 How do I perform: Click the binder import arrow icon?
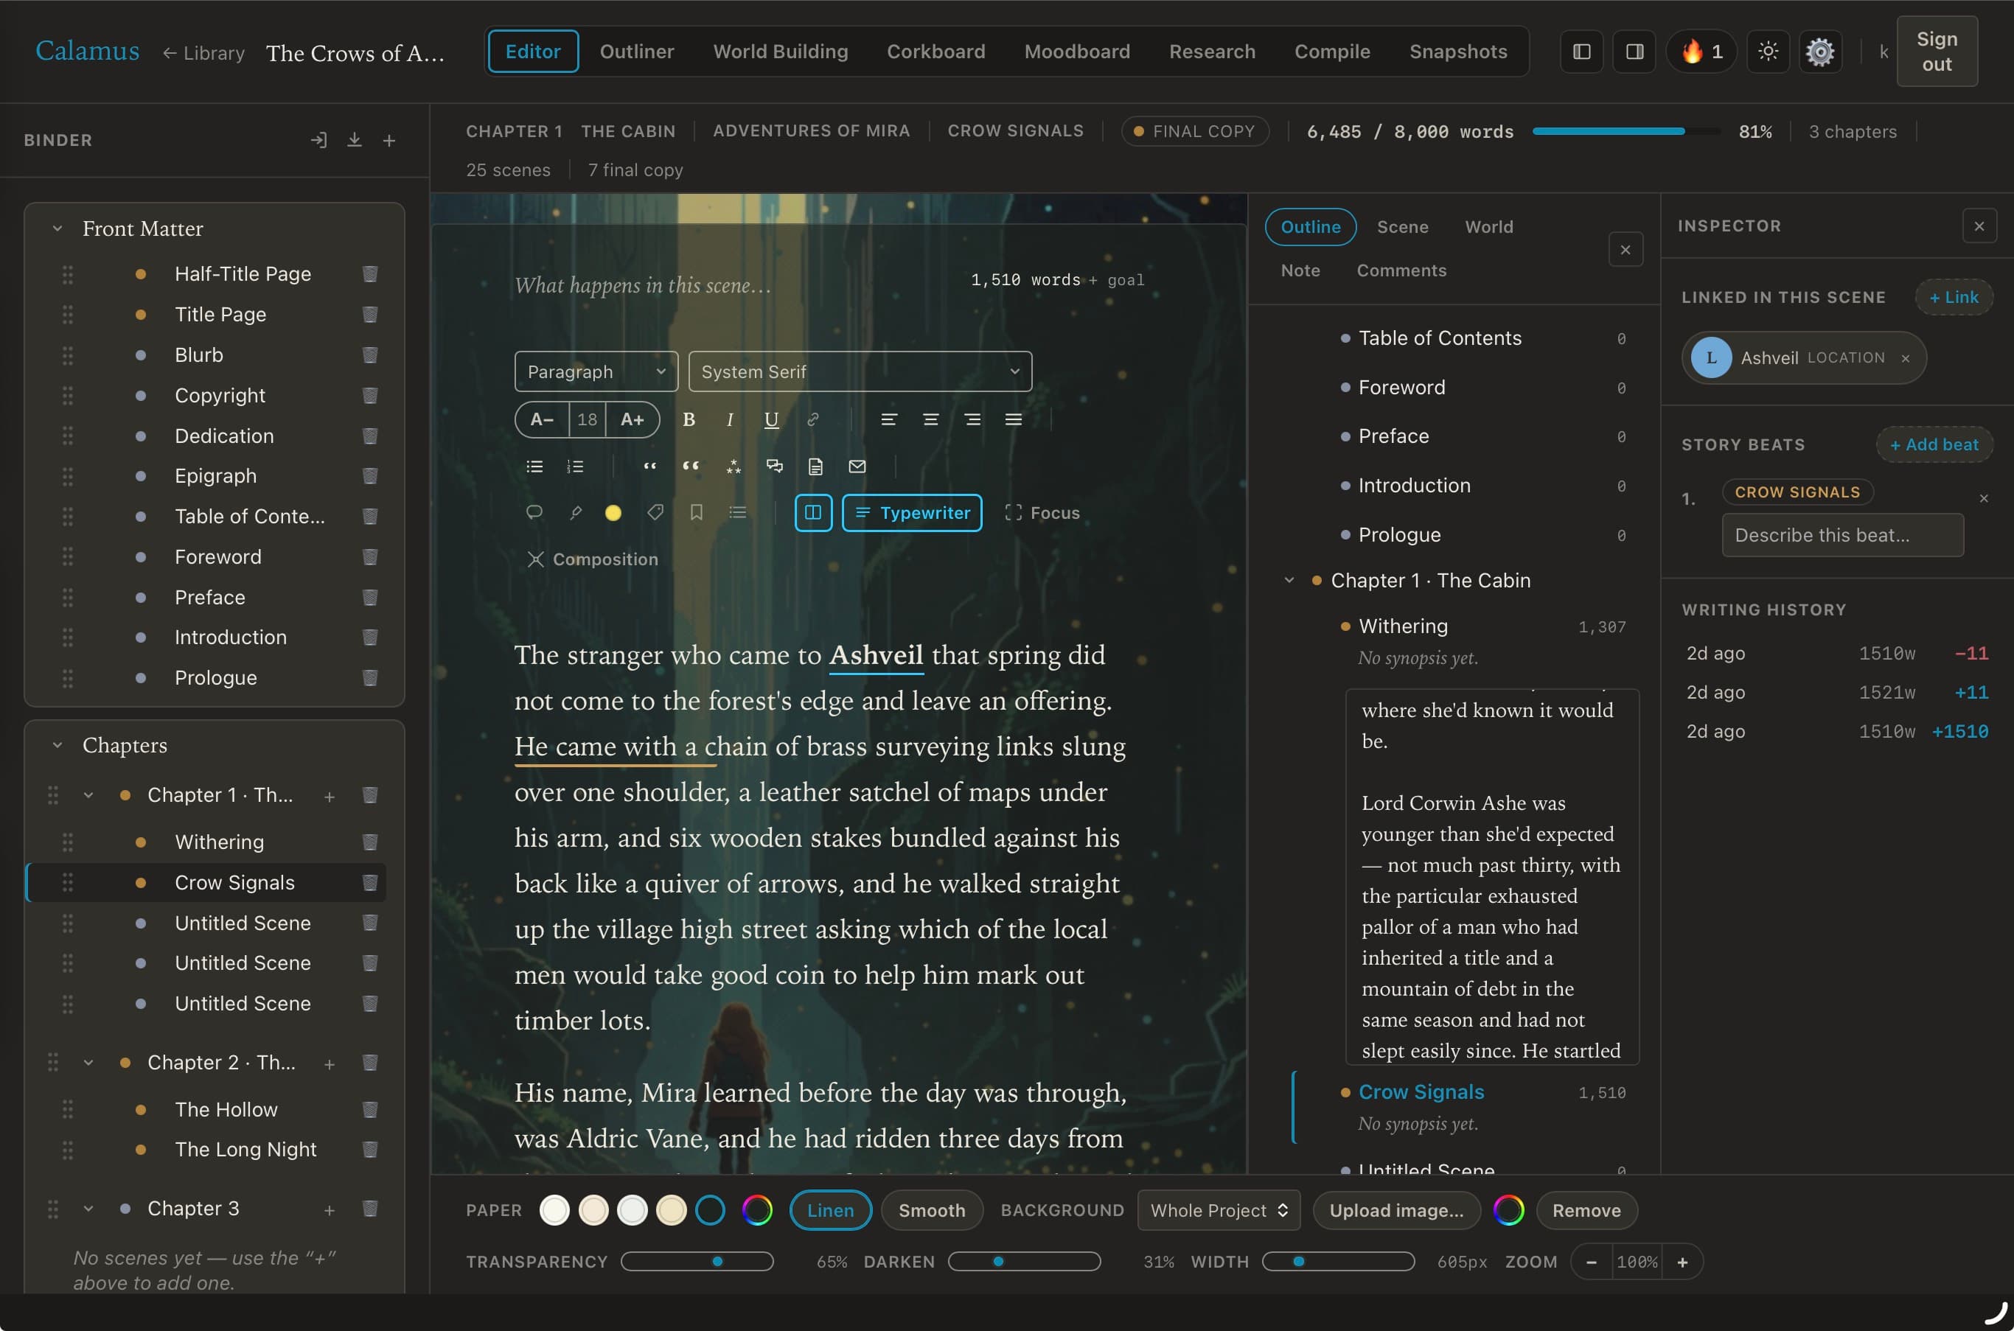tap(318, 140)
